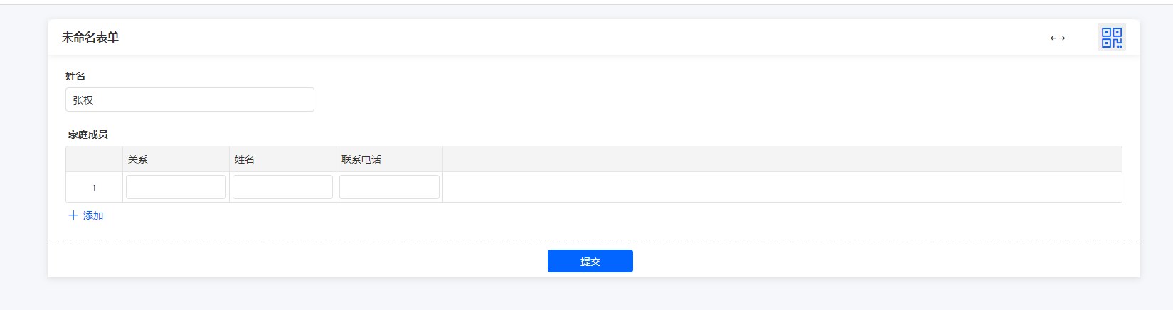Click the 姓名 label above the text field

tap(75, 76)
